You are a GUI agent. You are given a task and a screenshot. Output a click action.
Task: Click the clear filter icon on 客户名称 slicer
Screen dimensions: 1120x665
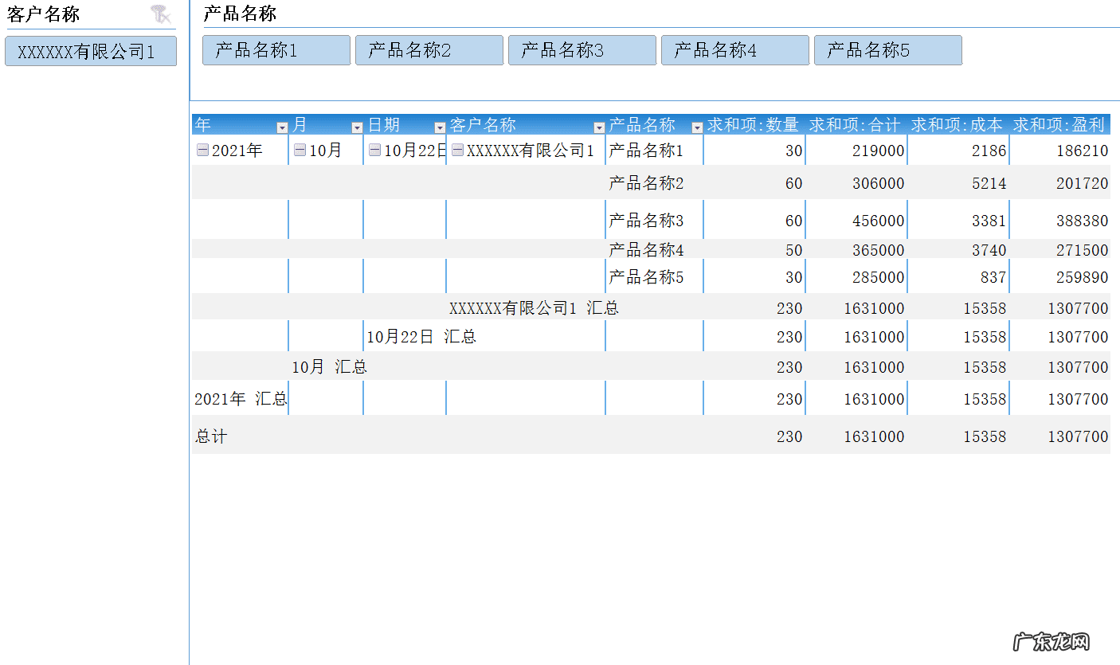[161, 14]
